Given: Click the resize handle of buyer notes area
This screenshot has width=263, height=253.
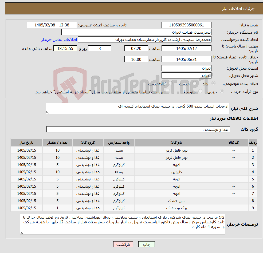Looking at the screenshot, I should (x=22, y=233).
